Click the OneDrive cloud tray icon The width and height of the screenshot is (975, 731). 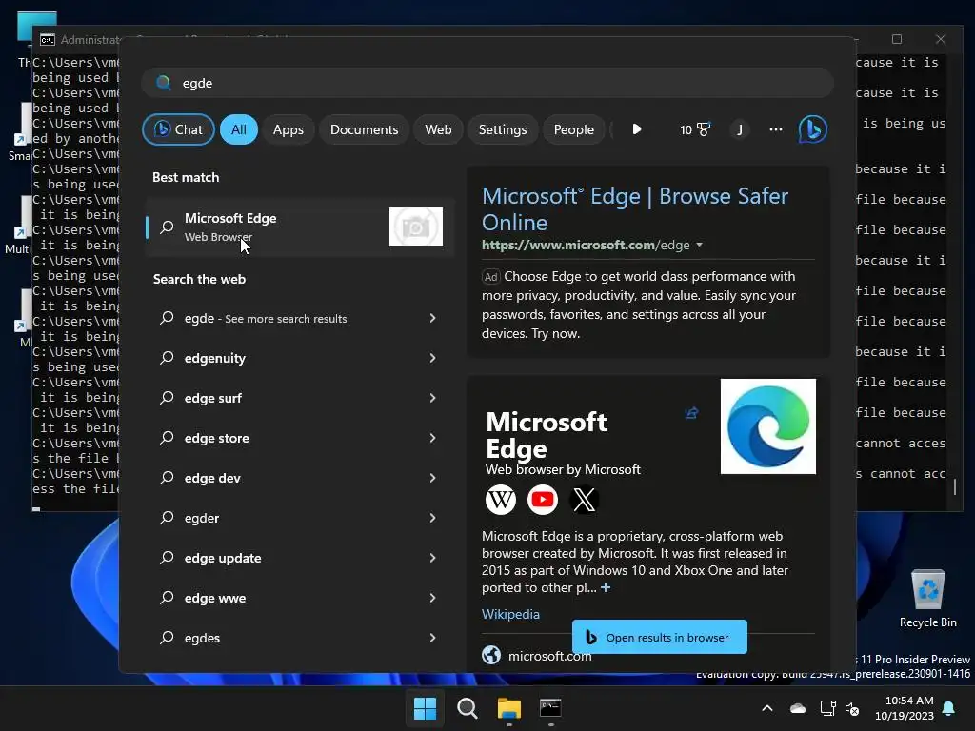(798, 708)
